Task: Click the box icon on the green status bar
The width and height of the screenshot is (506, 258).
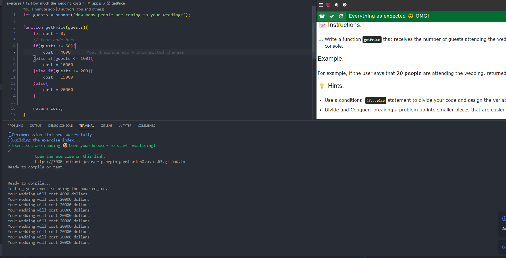Action: (322, 16)
